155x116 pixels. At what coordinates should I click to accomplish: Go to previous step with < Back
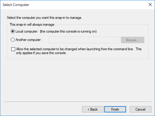93,109
